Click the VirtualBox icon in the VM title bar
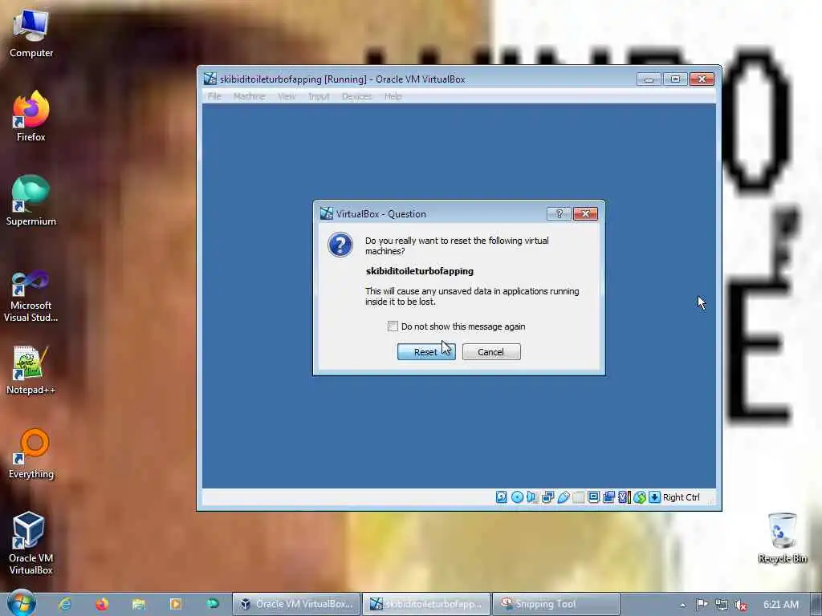 210,79
